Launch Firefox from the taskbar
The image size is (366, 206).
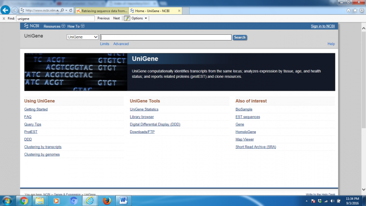[x=106, y=200]
